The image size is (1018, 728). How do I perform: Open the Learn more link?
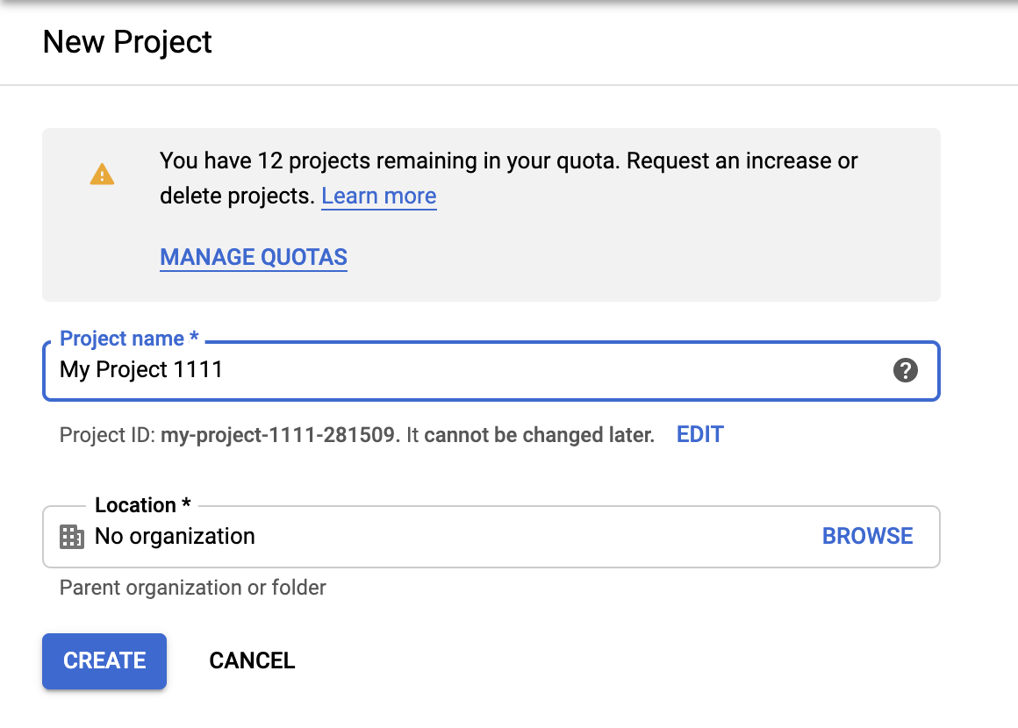[x=378, y=196]
